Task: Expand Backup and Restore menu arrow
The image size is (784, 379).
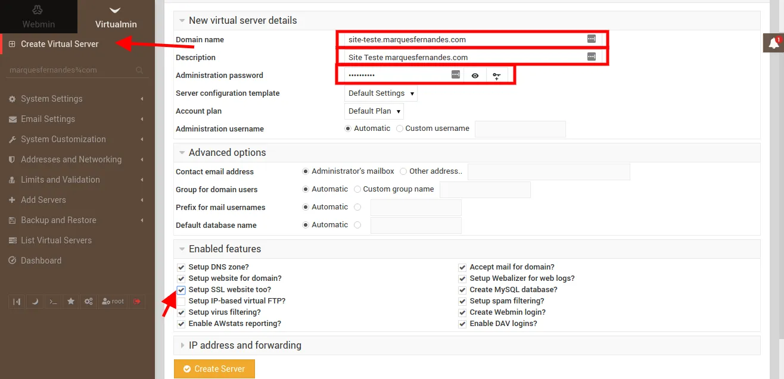Action: [142, 220]
